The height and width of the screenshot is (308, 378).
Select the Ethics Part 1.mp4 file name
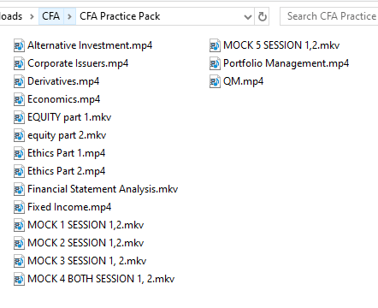(x=67, y=153)
